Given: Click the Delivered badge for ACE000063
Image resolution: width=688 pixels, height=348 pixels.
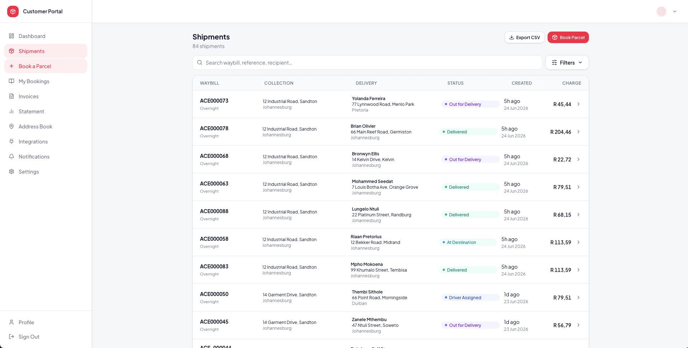Looking at the screenshot, I should [470, 187].
